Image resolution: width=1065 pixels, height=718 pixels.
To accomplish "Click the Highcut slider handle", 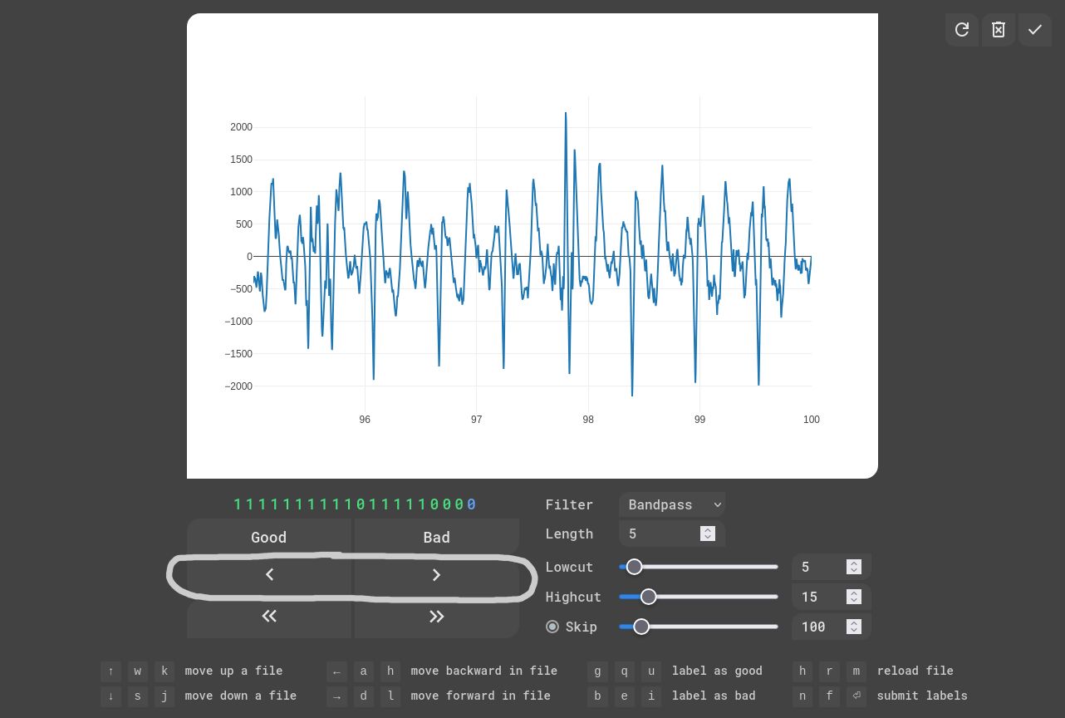I will click(649, 597).
